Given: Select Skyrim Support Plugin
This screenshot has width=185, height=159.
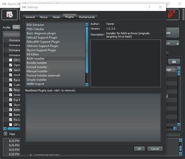Looking at the screenshot, I should tap(56, 50).
